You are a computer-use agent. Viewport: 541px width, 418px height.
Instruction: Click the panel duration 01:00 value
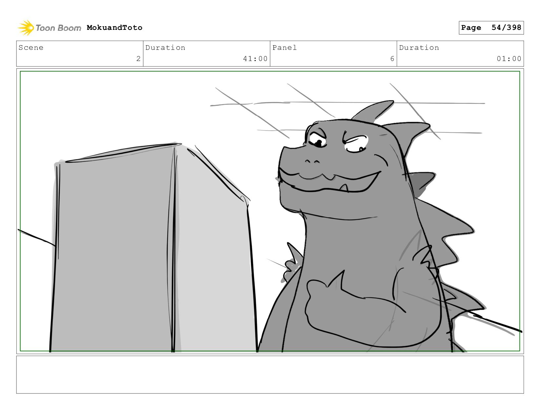[509, 59]
